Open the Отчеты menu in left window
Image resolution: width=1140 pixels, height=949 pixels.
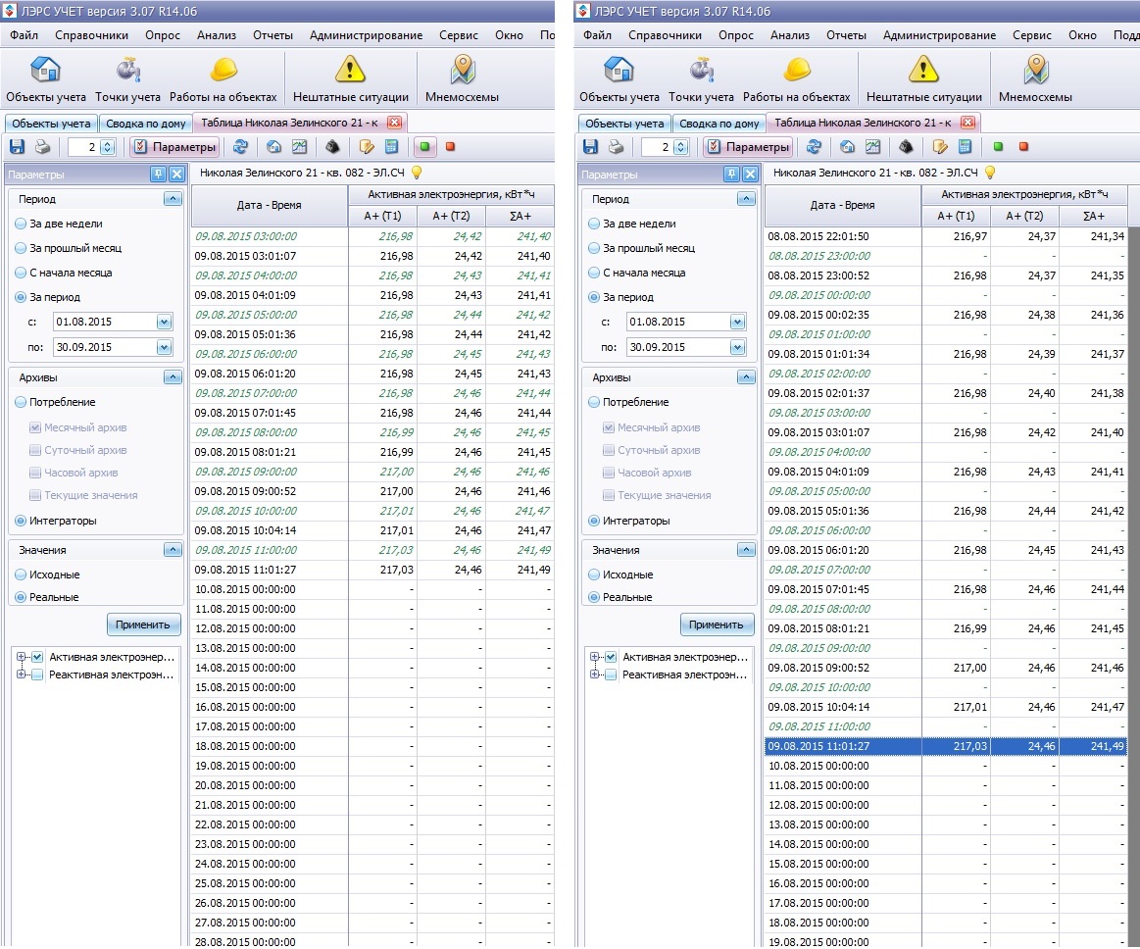click(x=273, y=35)
